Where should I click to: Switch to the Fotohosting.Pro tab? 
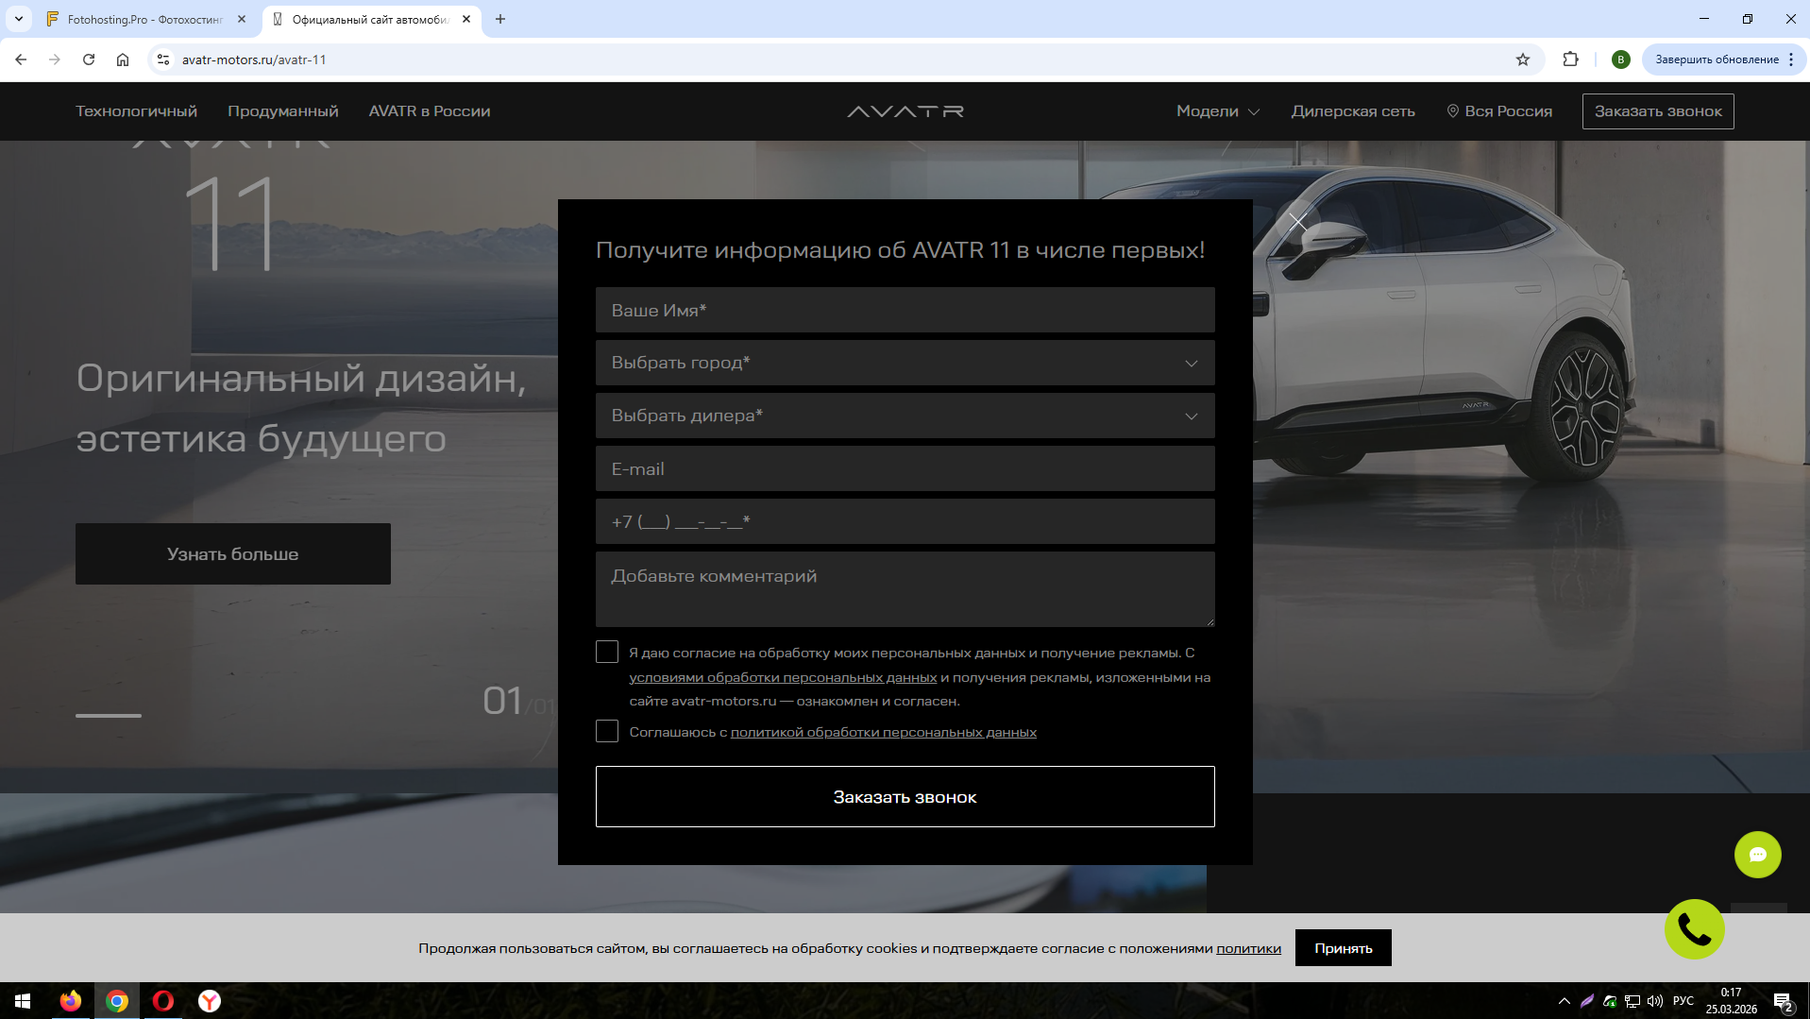(146, 19)
